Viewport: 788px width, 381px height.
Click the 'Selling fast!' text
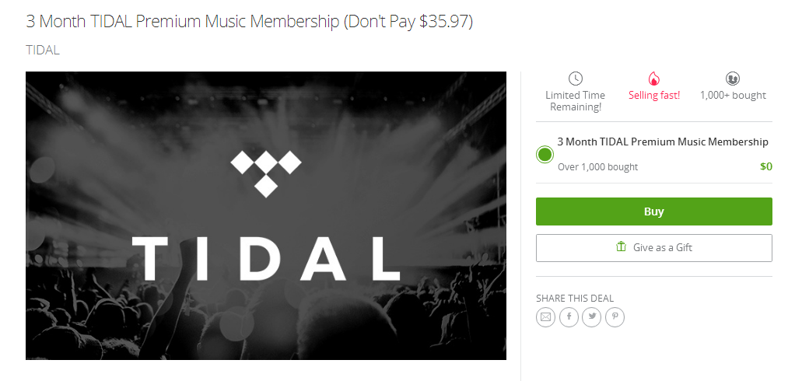(x=654, y=96)
